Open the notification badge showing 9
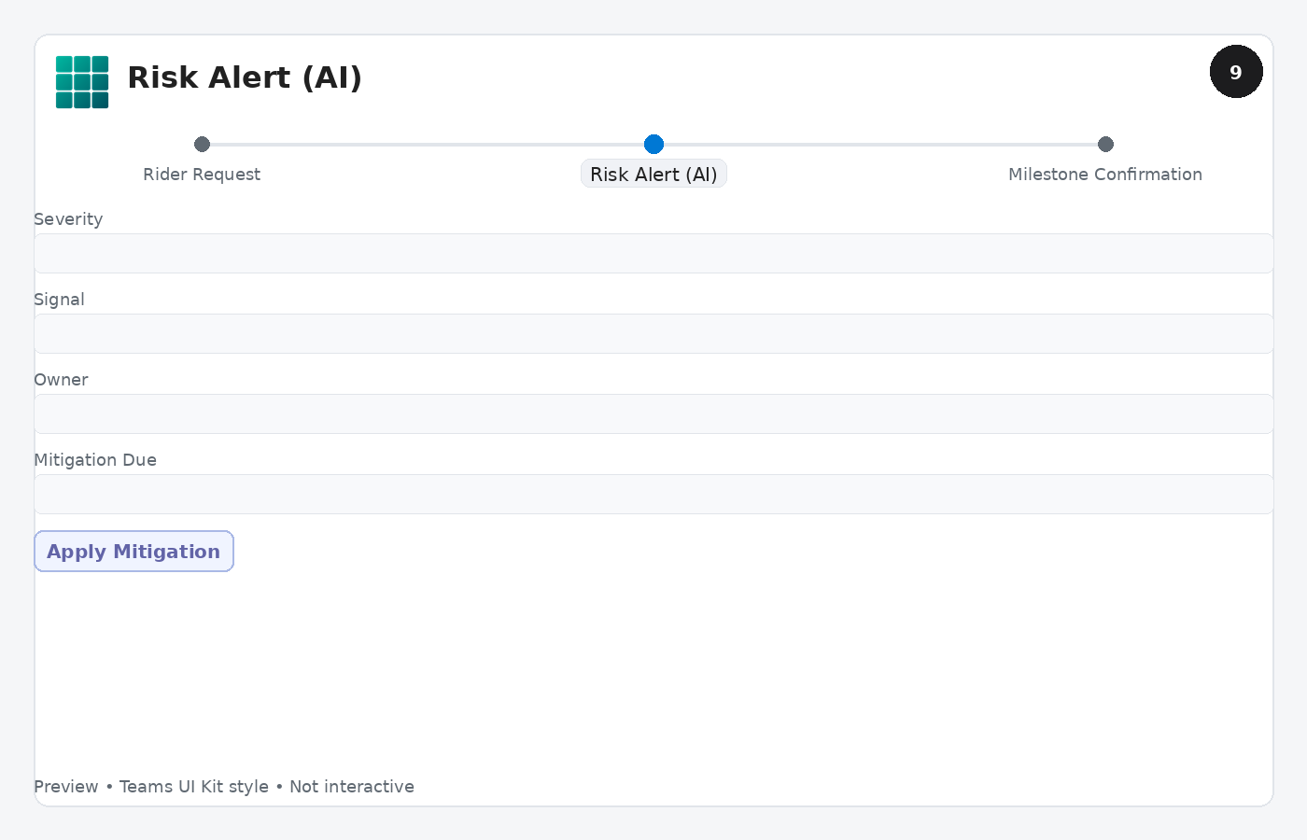 click(1236, 72)
